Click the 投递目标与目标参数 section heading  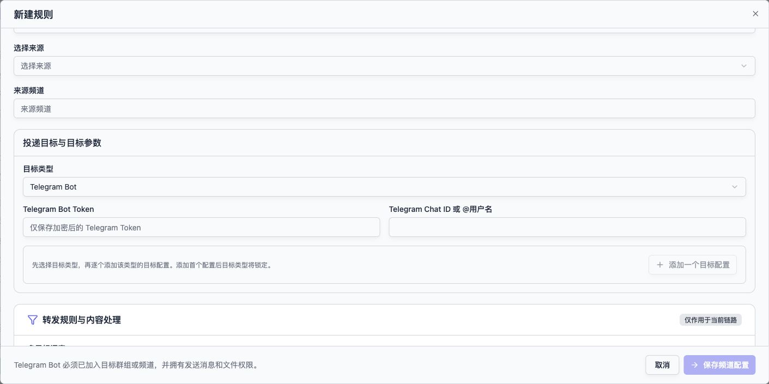coord(62,143)
